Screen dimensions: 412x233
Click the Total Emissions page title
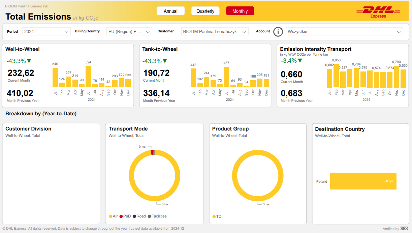coord(38,17)
